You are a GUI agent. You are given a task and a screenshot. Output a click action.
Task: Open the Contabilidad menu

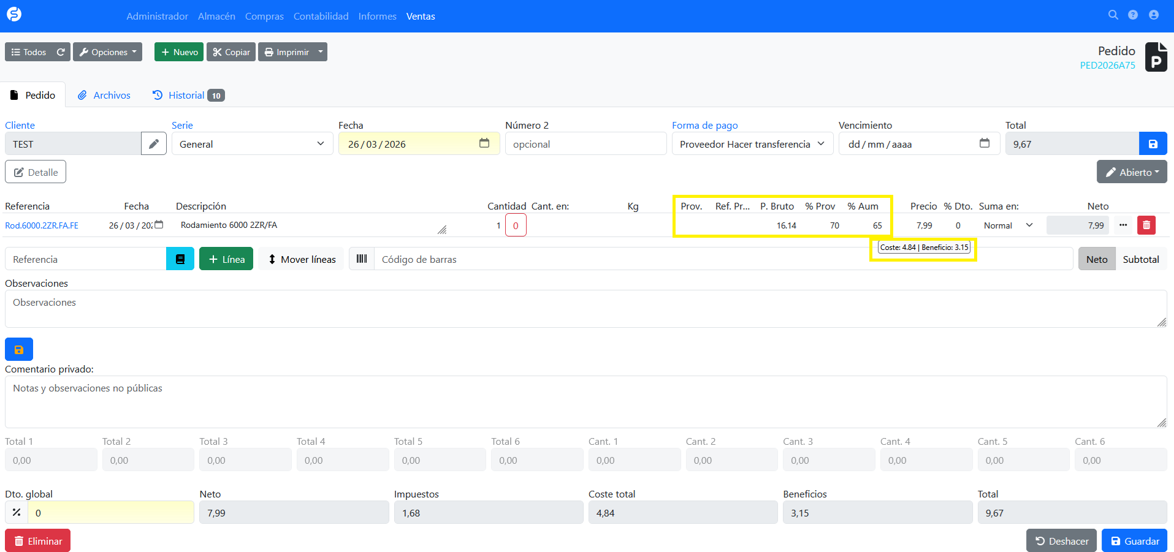[321, 17]
